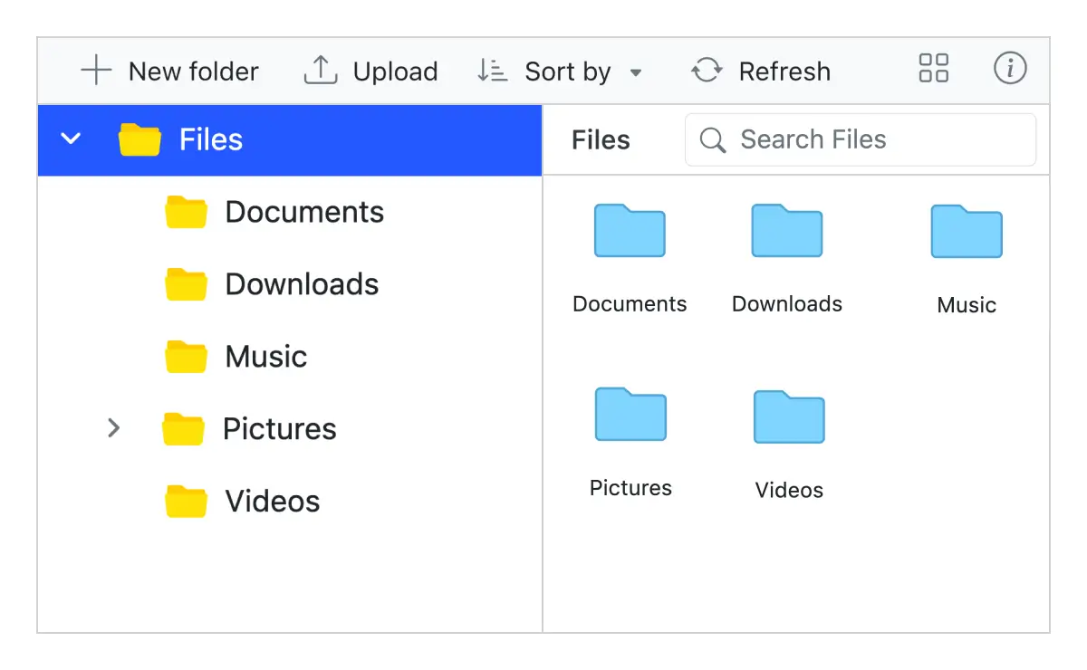Open the Sort by dropdown arrow
This screenshot has height=670, width=1087.
click(x=635, y=72)
